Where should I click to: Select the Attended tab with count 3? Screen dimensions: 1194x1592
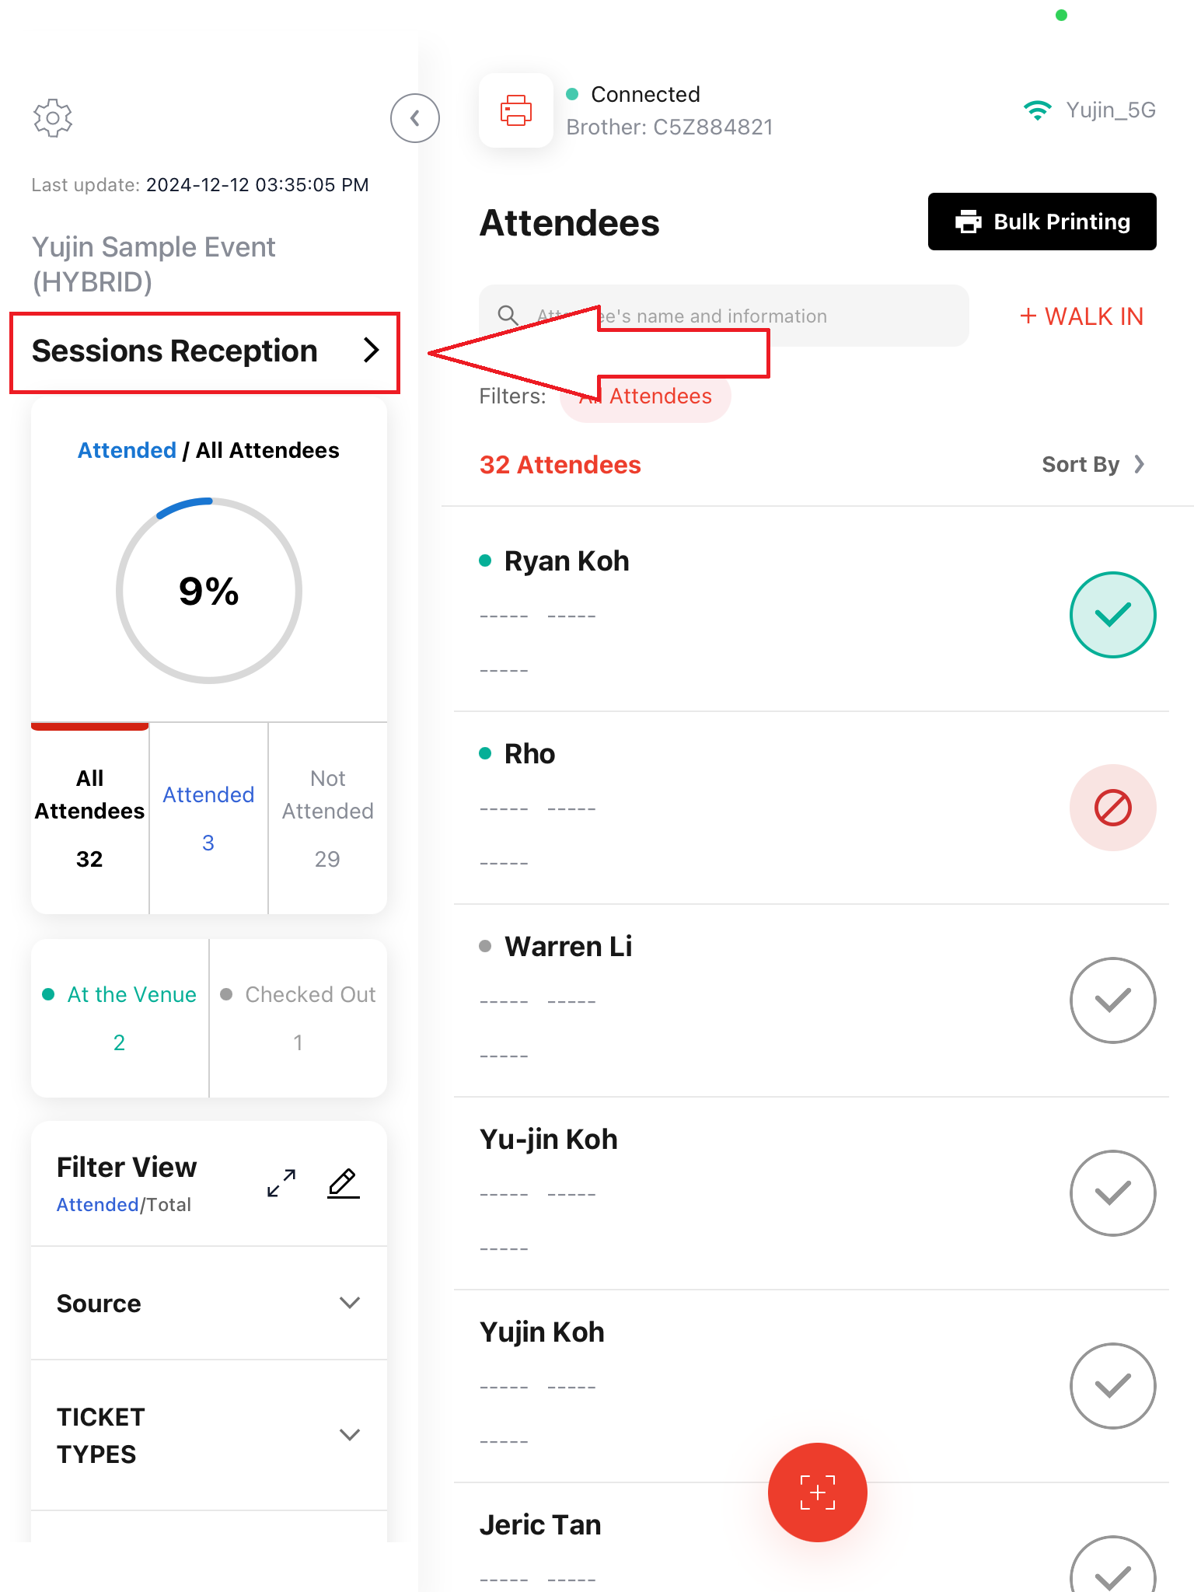208,818
